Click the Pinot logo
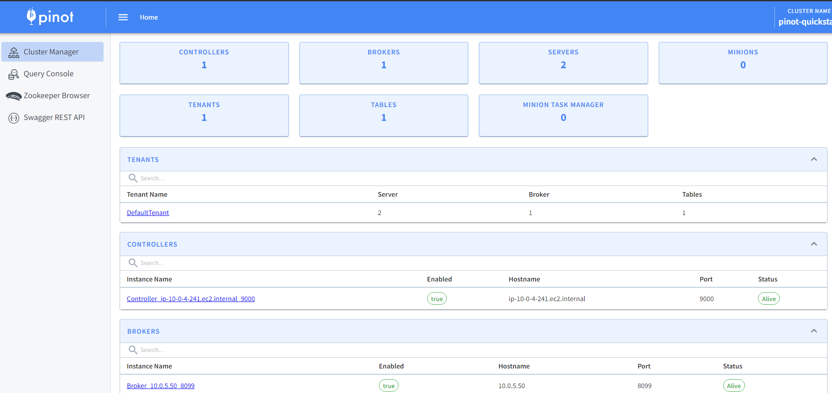Viewport: 832px width, 393px height. coord(50,17)
